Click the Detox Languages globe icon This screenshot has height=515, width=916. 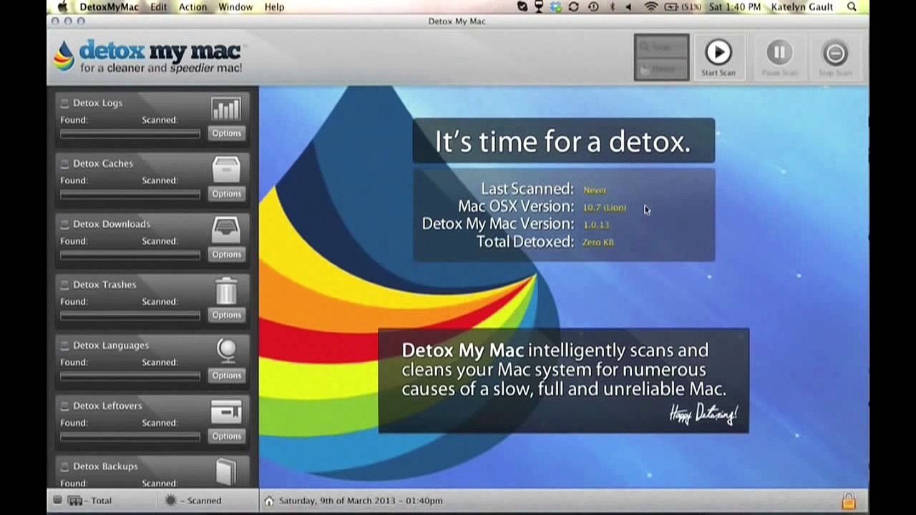tap(226, 350)
